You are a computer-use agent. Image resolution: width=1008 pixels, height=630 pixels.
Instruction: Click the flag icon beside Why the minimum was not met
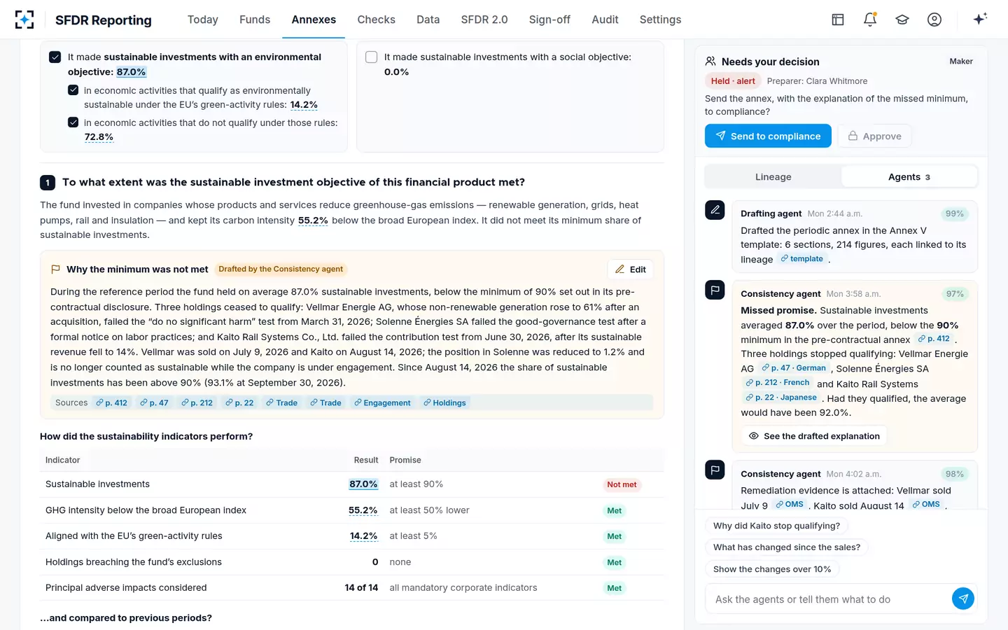coord(55,269)
